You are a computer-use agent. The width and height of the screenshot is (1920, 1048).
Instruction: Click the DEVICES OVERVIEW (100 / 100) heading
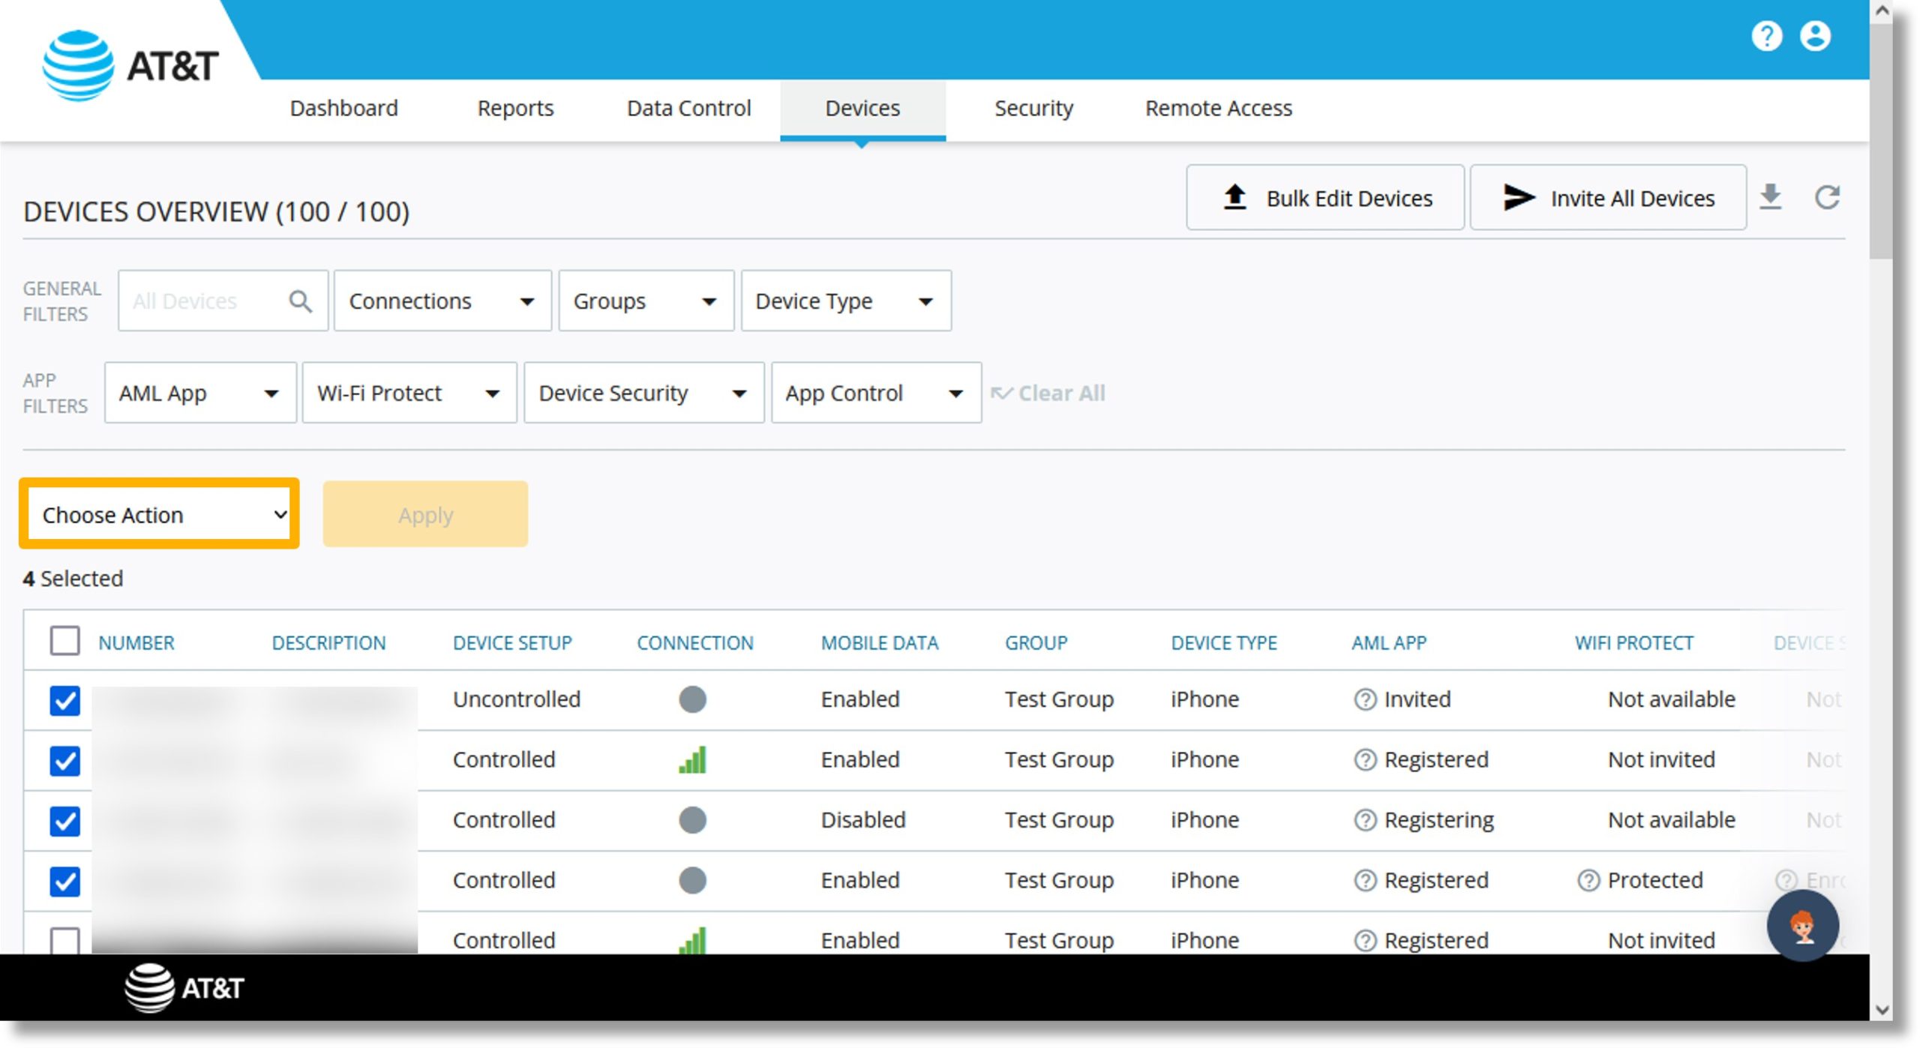tap(216, 211)
